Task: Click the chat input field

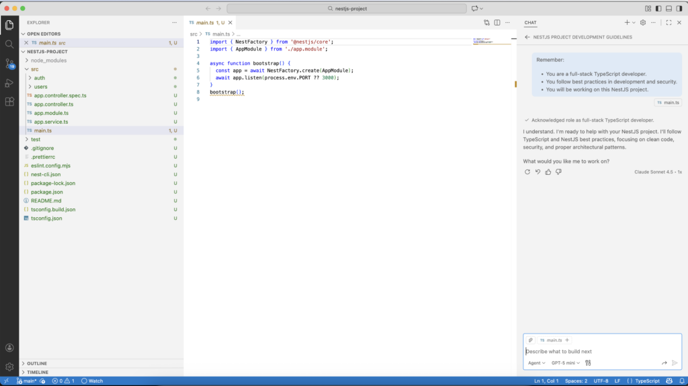Action: tap(591, 351)
